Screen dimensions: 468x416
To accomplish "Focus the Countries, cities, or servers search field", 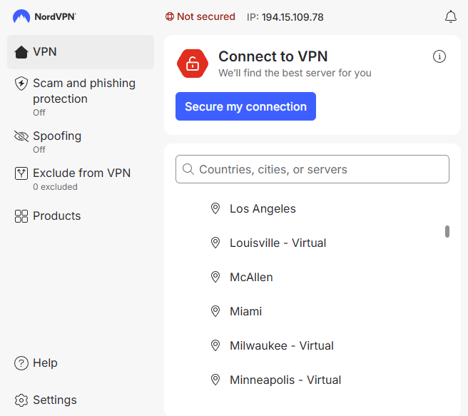I will coord(312,169).
